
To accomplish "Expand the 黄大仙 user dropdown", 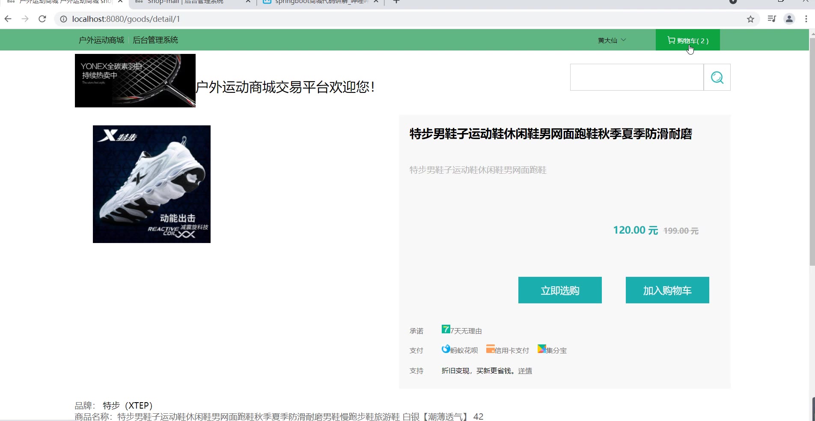I will point(612,40).
